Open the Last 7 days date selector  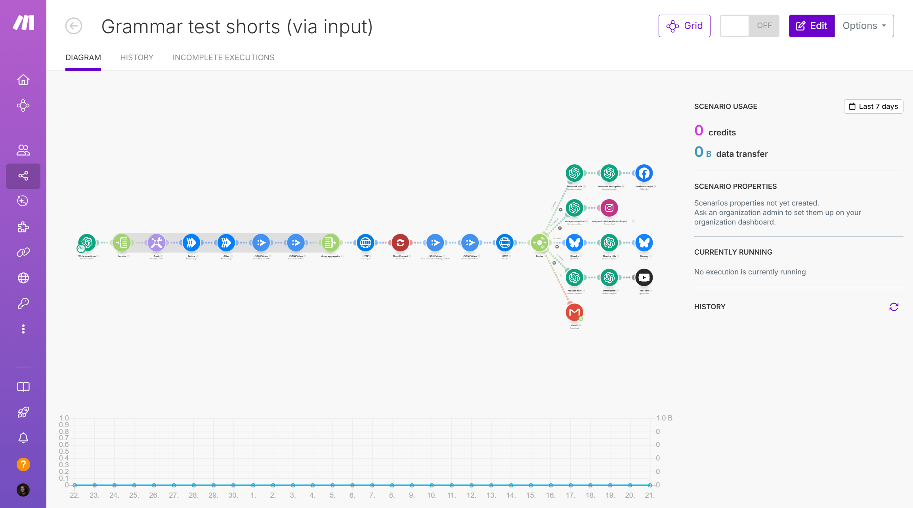click(873, 107)
